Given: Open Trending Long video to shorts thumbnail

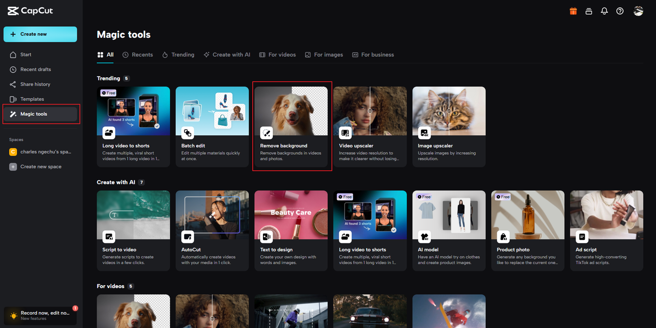Looking at the screenshot, I should 133,111.
